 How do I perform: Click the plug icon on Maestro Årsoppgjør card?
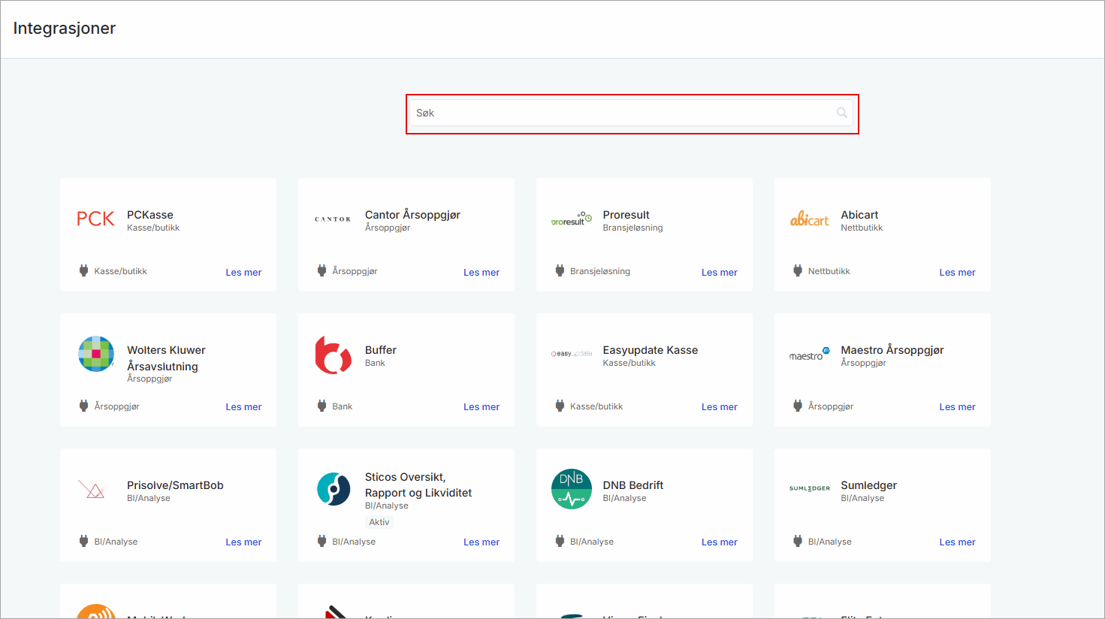coord(798,406)
